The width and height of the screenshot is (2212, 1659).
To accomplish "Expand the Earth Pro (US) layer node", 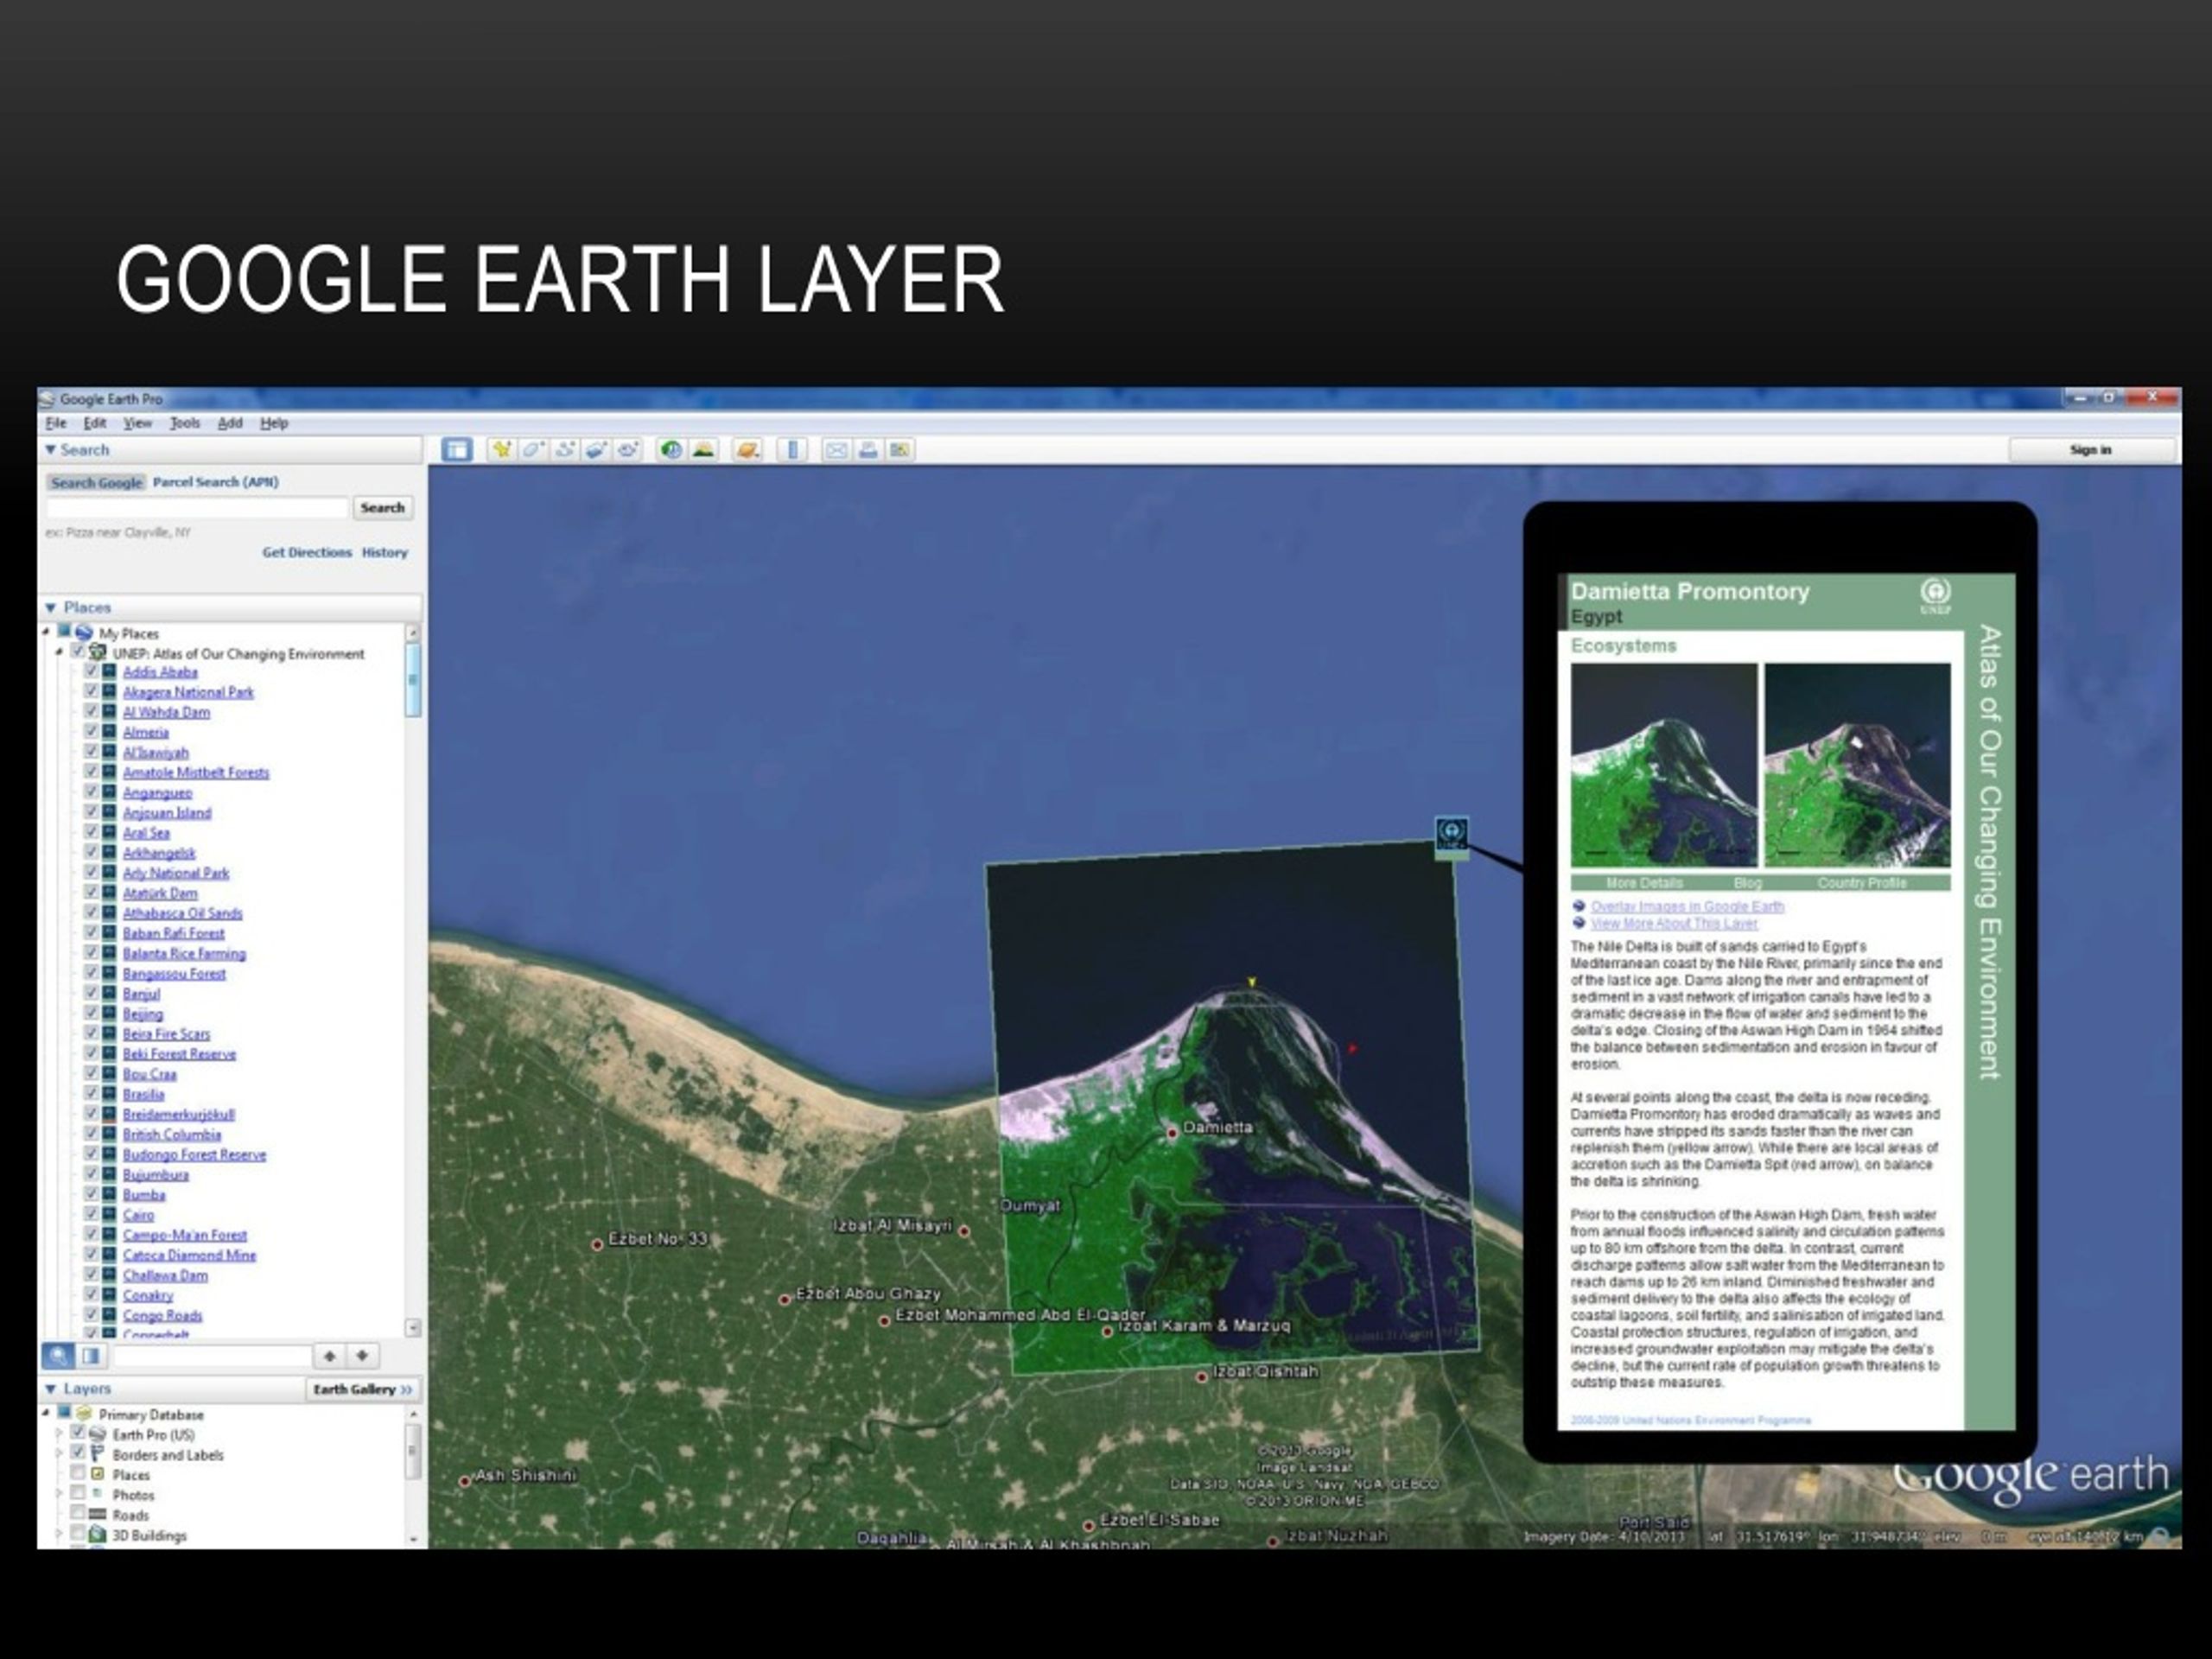I will coord(59,1434).
